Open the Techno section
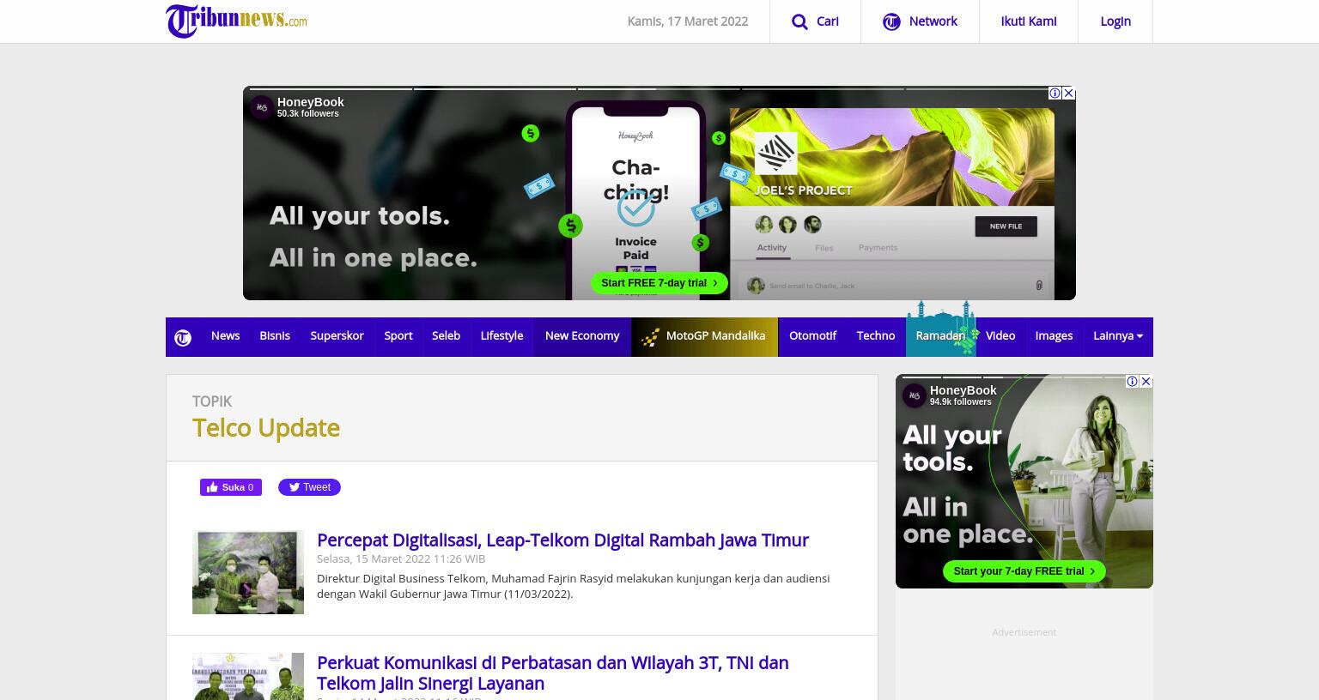Image resolution: width=1319 pixels, height=700 pixels. point(876,335)
